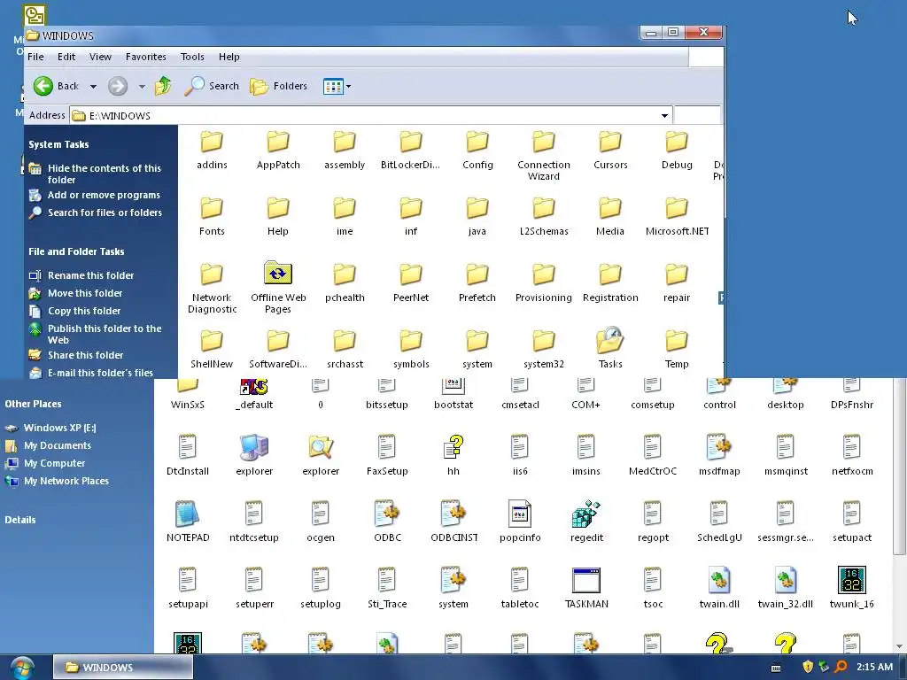The image size is (907, 680).
Task: Click the Start button orb
Action: pyautogui.click(x=21, y=668)
